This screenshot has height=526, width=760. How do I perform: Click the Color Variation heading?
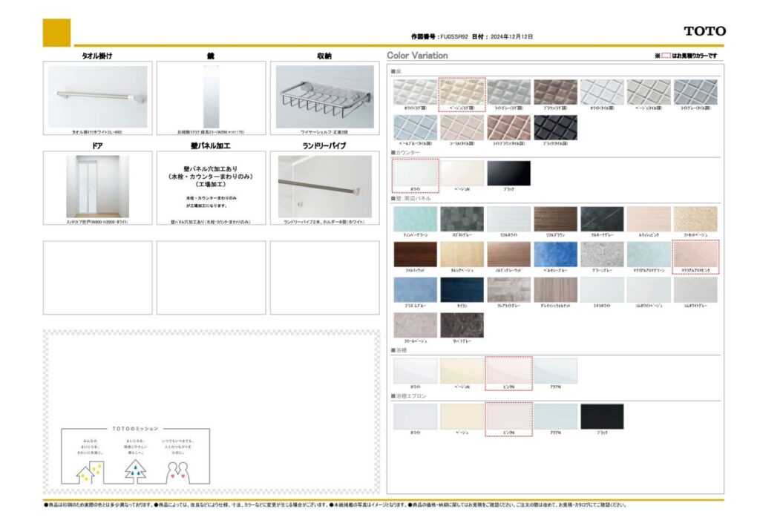pos(417,56)
